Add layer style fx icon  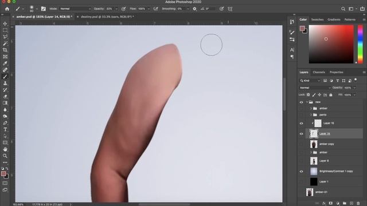[x=324, y=204]
